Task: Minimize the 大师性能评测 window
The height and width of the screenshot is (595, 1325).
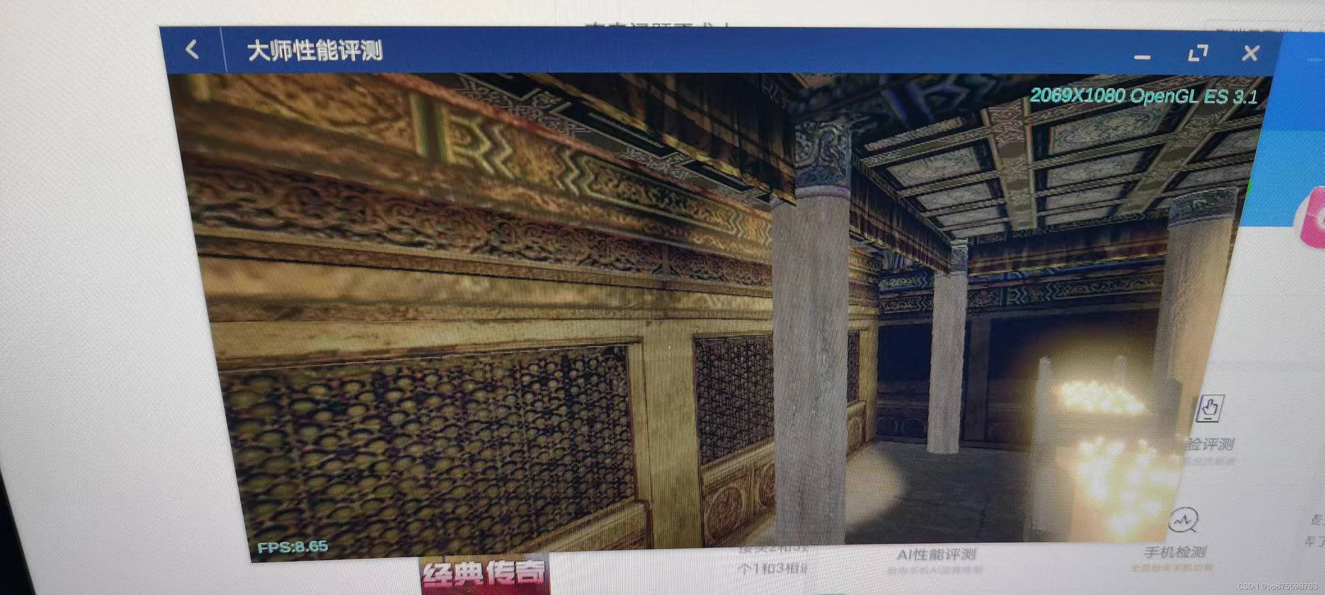Action: 1143,57
